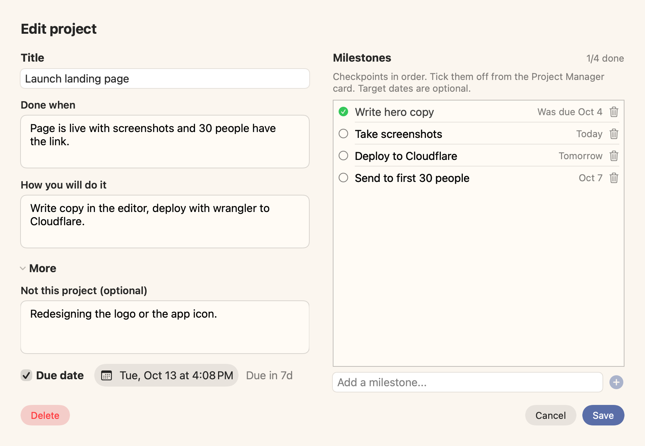Click the Was due Oct 4 date
The height and width of the screenshot is (446, 645).
point(570,112)
